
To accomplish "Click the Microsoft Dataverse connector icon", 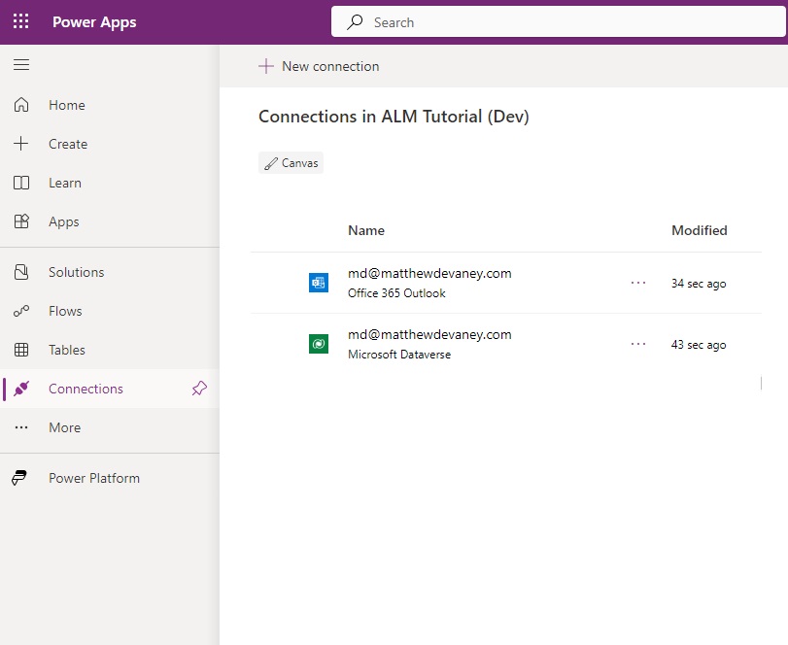I will [x=319, y=344].
